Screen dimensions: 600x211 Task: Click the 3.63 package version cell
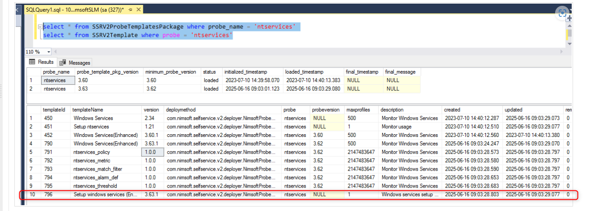click(x=83, y=89)
